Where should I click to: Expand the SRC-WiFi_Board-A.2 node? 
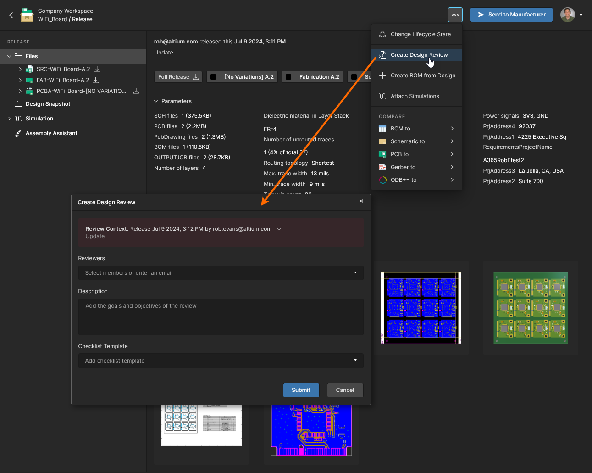[20, 69]
